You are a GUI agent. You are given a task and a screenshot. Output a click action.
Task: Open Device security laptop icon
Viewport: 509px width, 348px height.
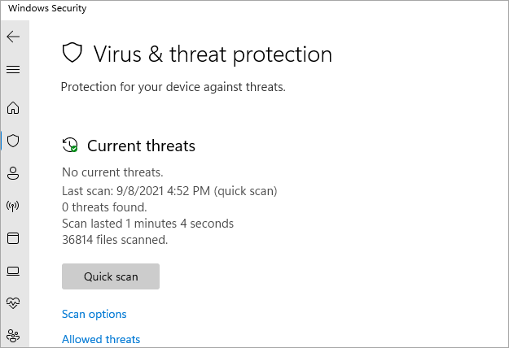coord(13,271)
